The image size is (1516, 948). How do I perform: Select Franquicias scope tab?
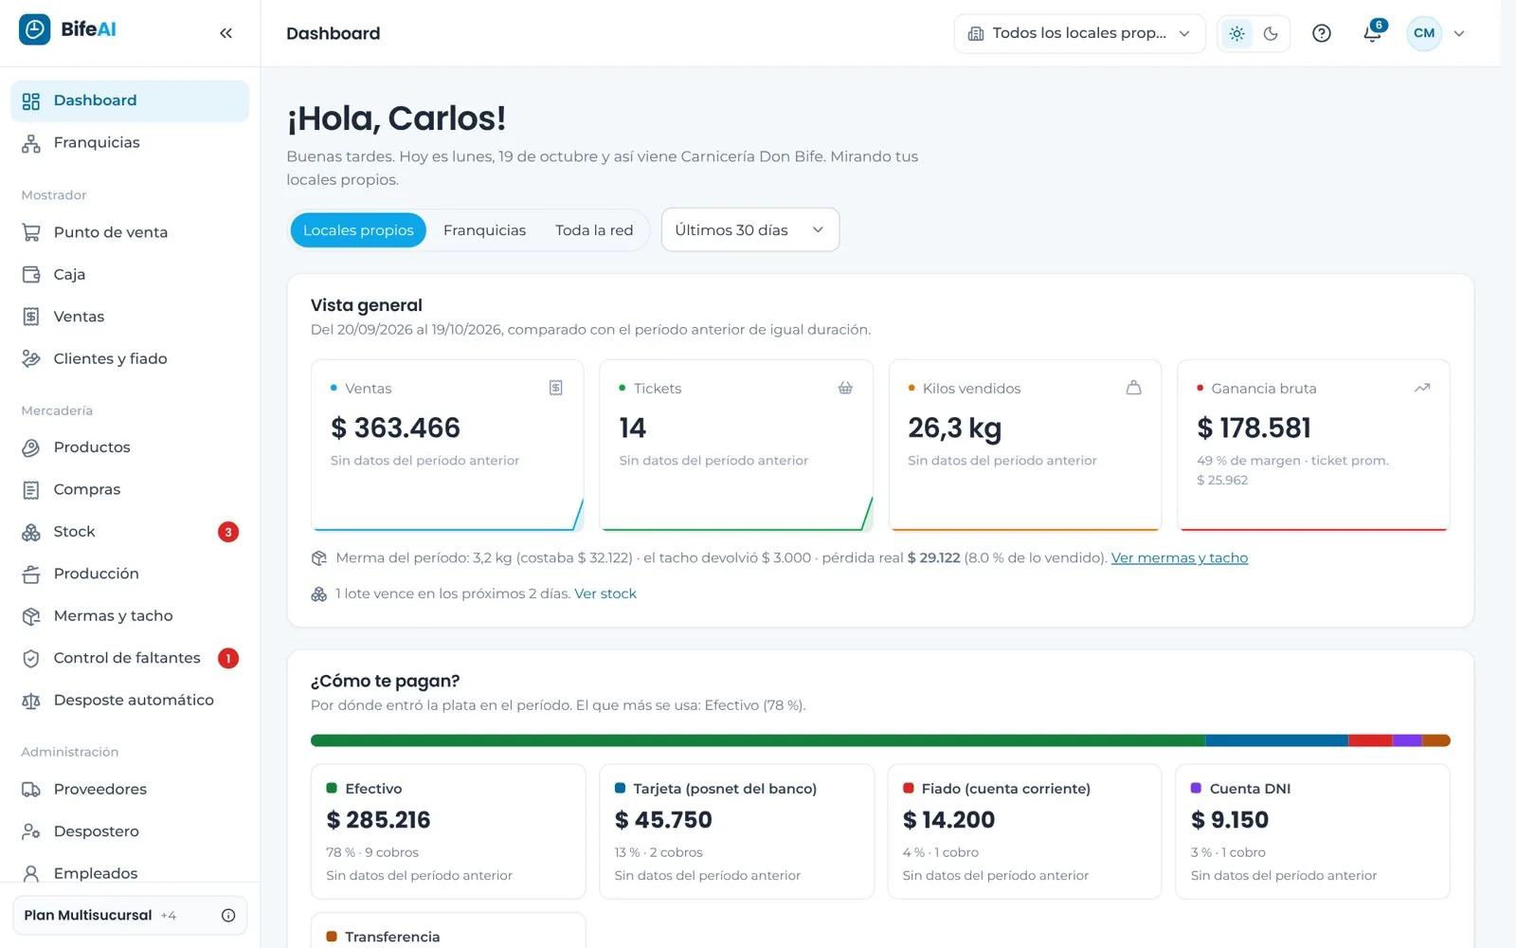click(x=484, y=230)
